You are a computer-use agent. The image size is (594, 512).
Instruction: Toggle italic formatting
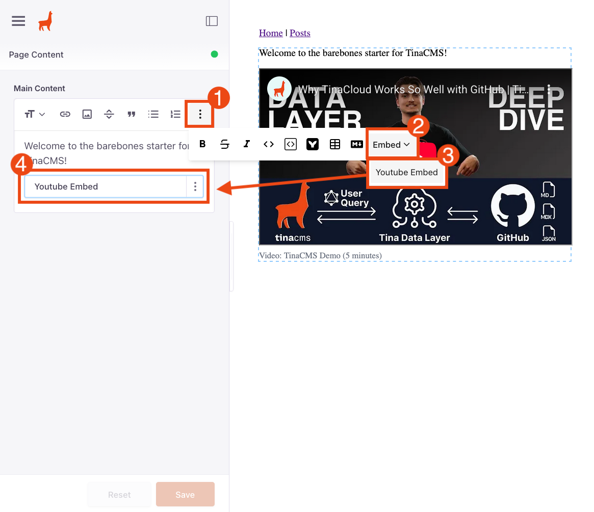pyautogui.click(x=247, y=144)
